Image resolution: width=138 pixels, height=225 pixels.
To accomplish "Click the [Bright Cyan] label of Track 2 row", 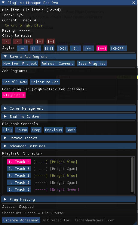I will tap(63, 183).
